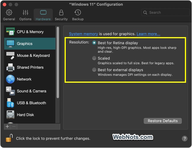
Task: Click the 'High-res, high-DPI graphics' description
Action: [x=137, y=50]
